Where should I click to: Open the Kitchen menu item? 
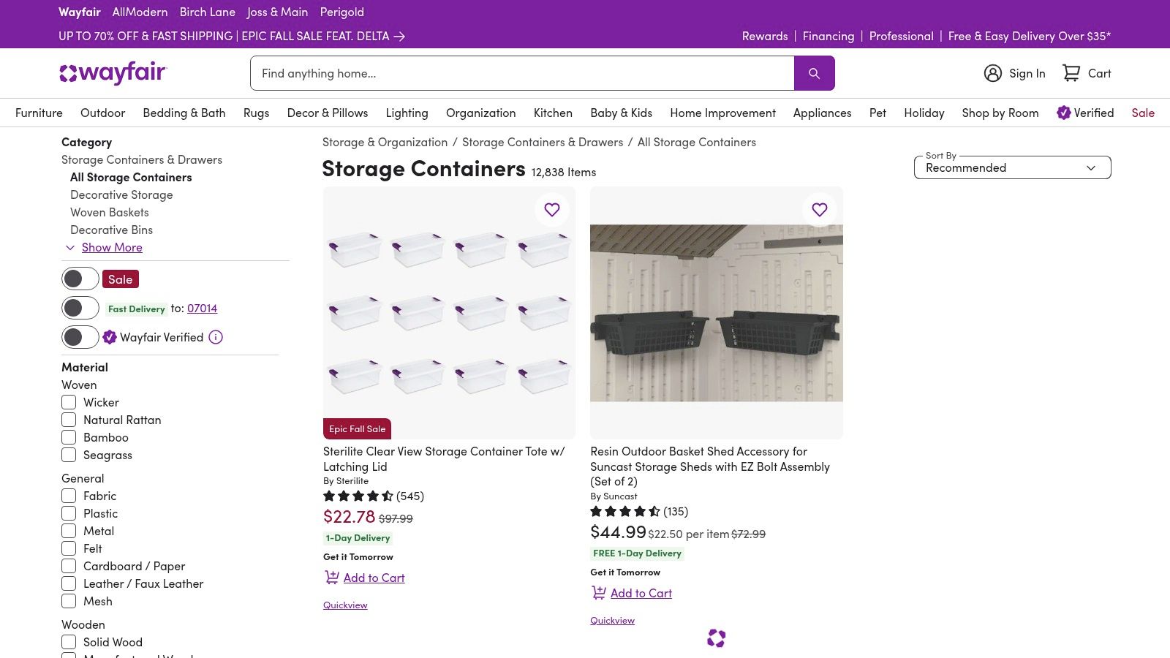click(553, 113)
